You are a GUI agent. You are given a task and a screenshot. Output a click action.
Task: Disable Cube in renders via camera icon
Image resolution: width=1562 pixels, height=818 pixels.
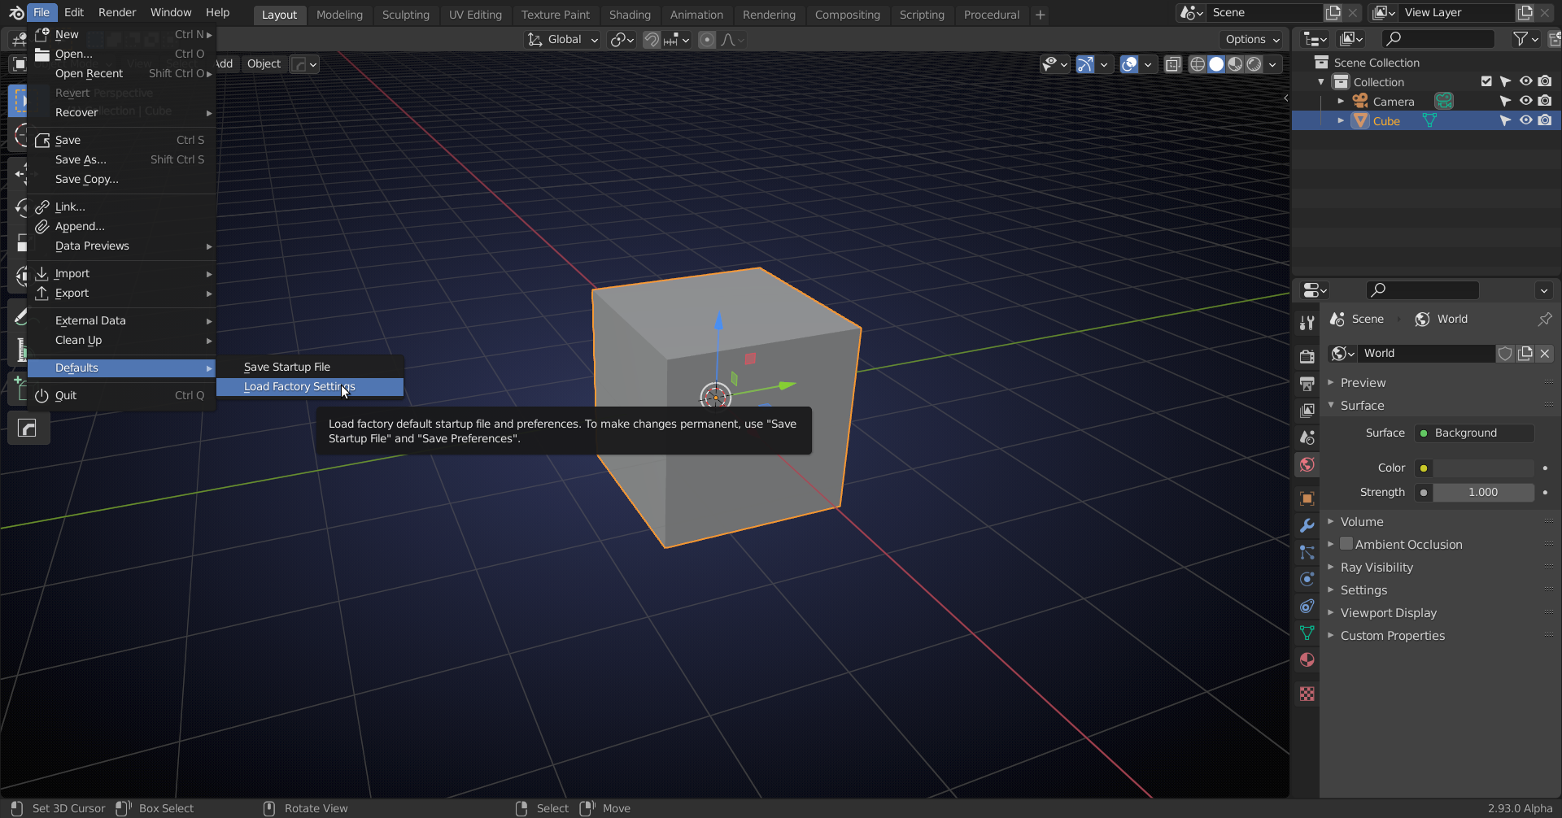[x=1545, y=120]
